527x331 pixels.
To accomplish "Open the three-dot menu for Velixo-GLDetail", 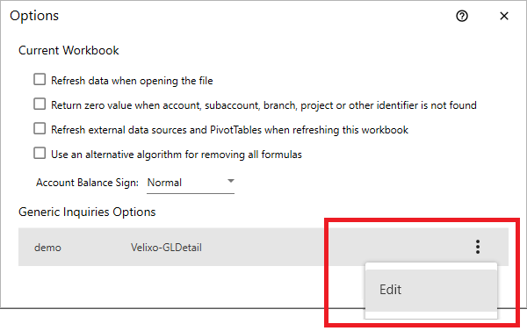I will point(478,247).
